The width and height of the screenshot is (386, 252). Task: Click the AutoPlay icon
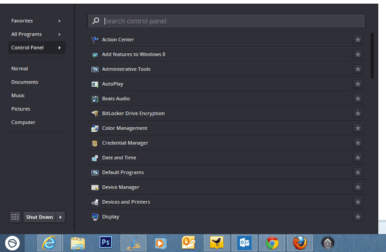95,84
